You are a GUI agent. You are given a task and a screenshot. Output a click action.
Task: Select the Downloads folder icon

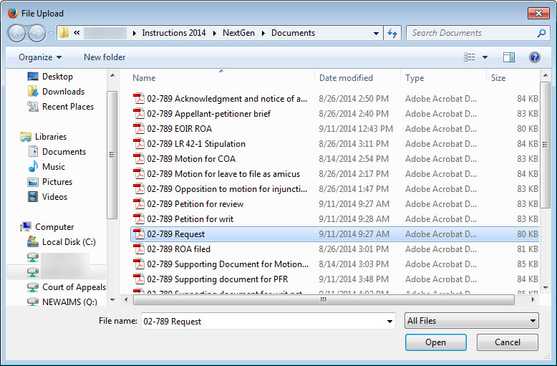pyautogui.click(x=33, y=92)
